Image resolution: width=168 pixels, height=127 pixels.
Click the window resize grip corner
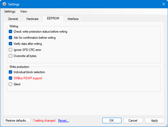166,125
